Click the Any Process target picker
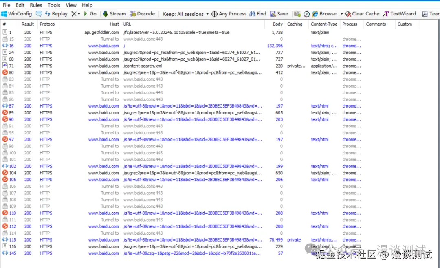440x268 pixels. pos(229,14)
